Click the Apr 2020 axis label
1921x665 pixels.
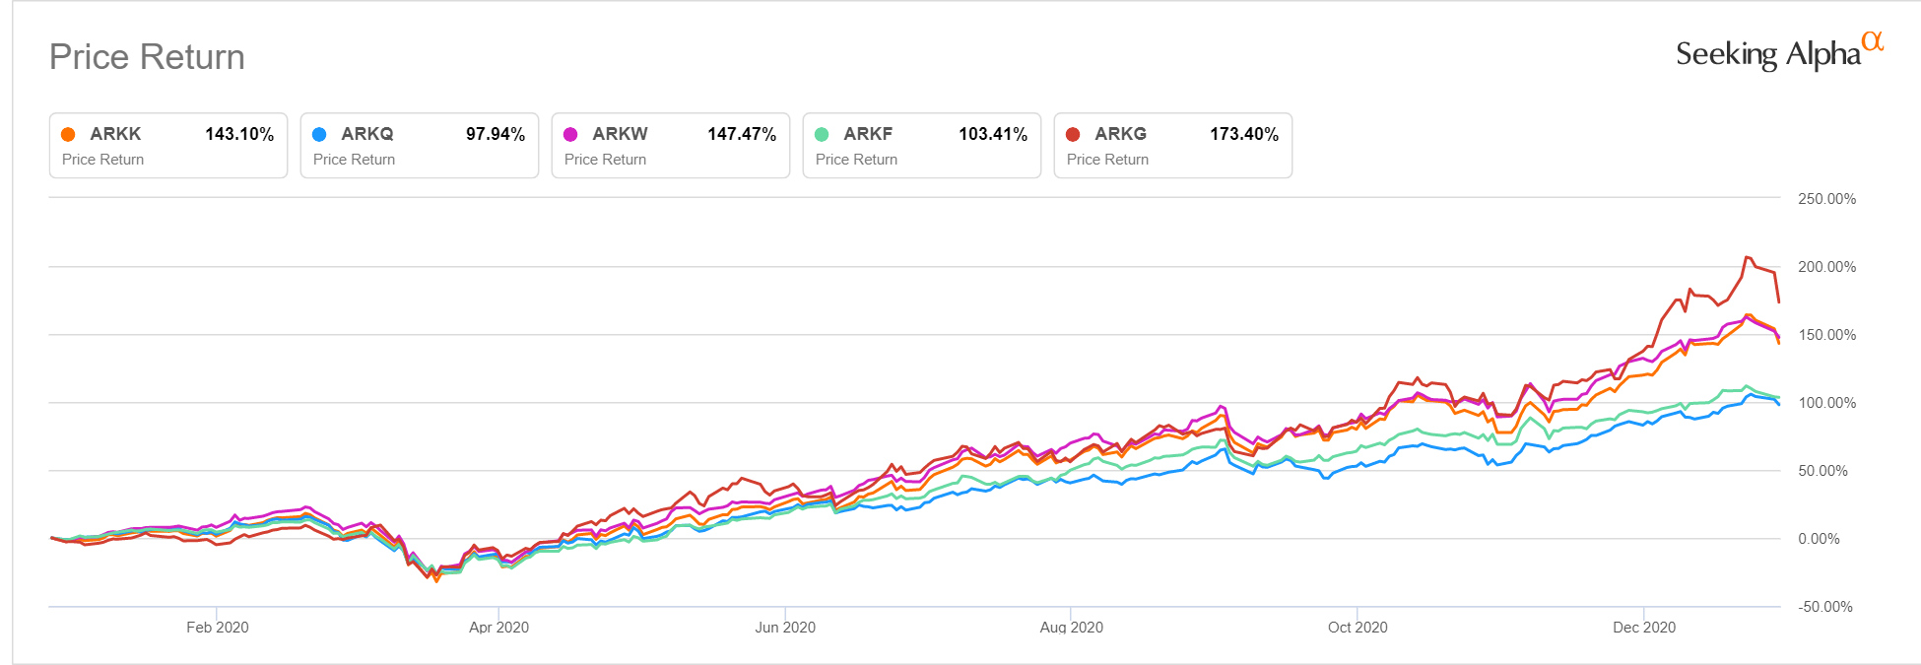498,628
